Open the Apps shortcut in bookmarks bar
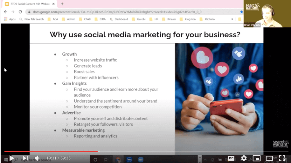291x163 pixels. point(10,19)
